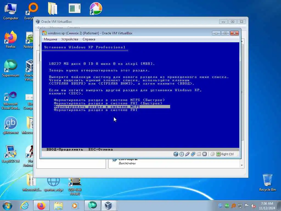
Task: Open the folder icon at top of desktop
Action: [52, 9]
